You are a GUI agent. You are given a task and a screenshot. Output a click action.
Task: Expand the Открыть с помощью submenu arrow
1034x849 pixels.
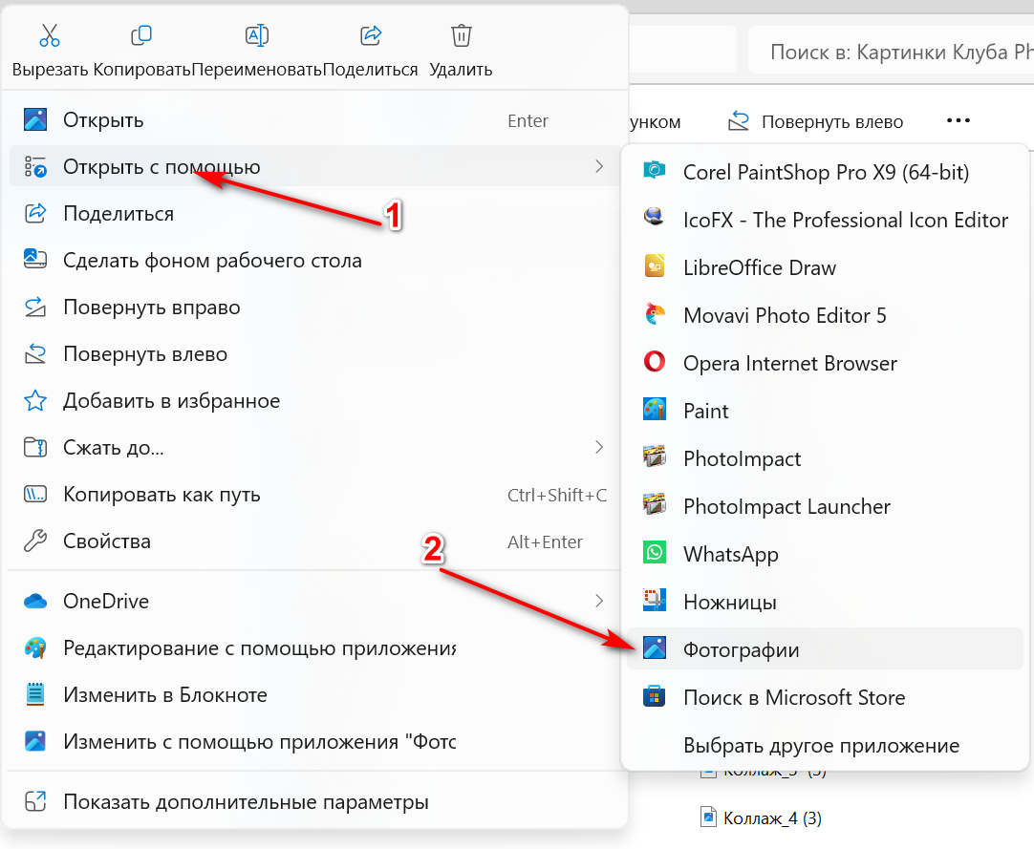pyautogui.click(x=599, y=167)
